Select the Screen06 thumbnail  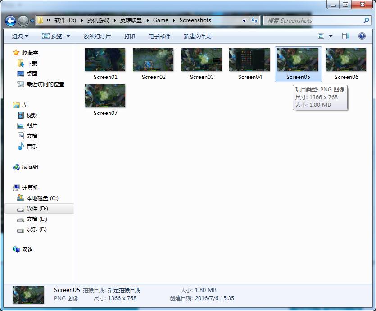pos(346,60)
